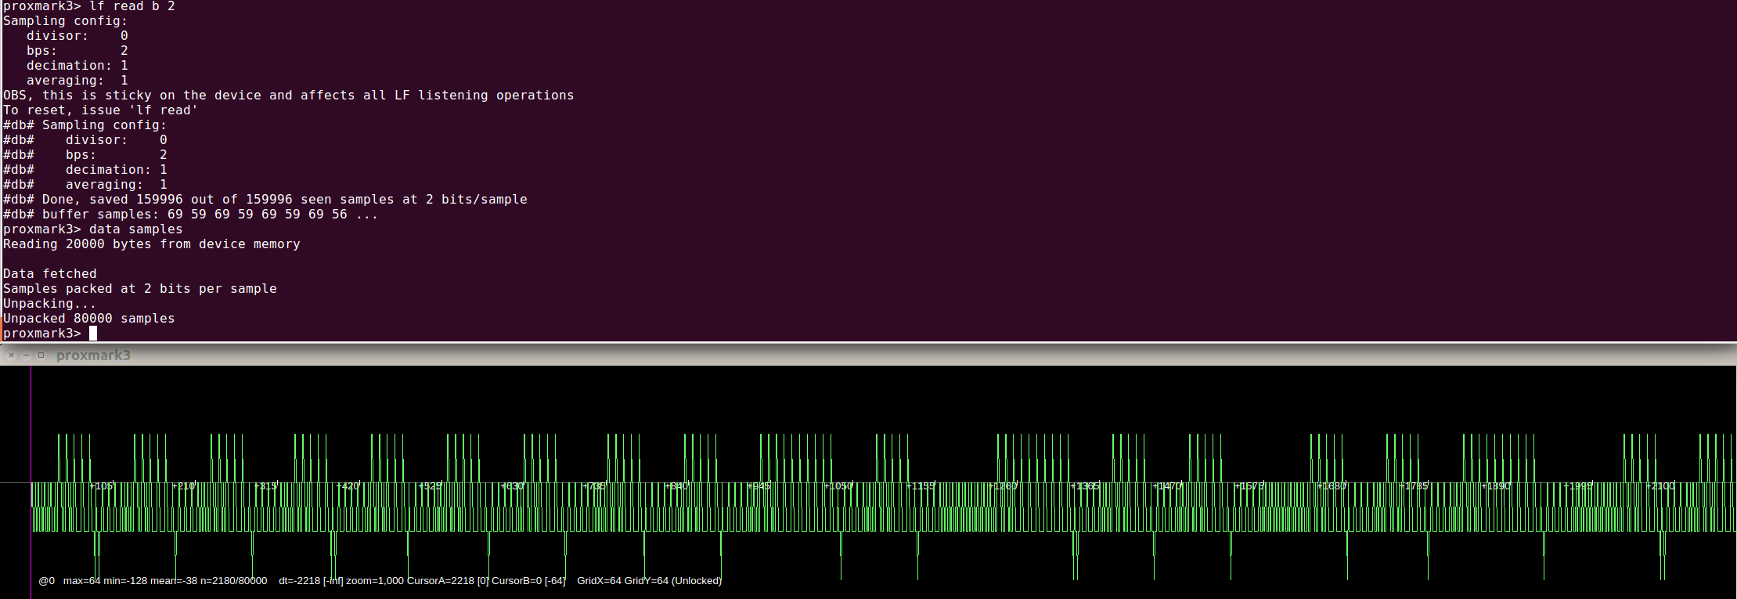
Task: Click the 'OBS, this is sticky' warning line
Action: (x=289, y=96)
